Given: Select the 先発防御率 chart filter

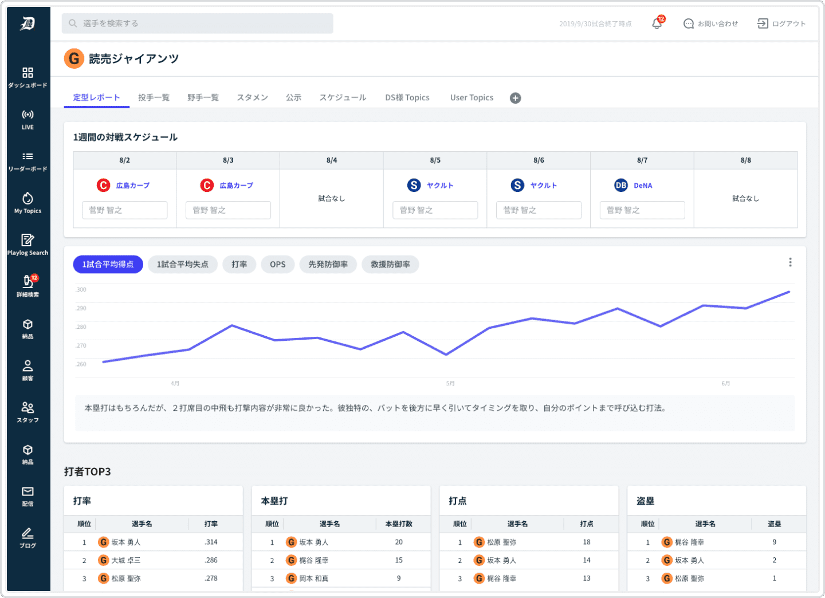Looking at the screenshot, I should pos(328,265).
